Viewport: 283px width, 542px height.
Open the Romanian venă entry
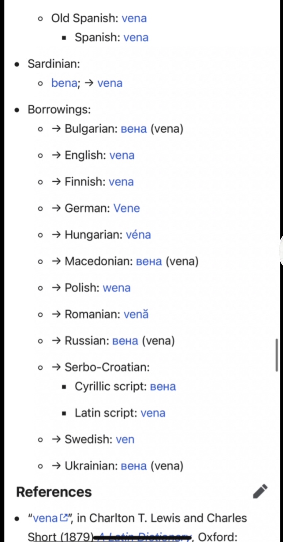click(136, 314)
